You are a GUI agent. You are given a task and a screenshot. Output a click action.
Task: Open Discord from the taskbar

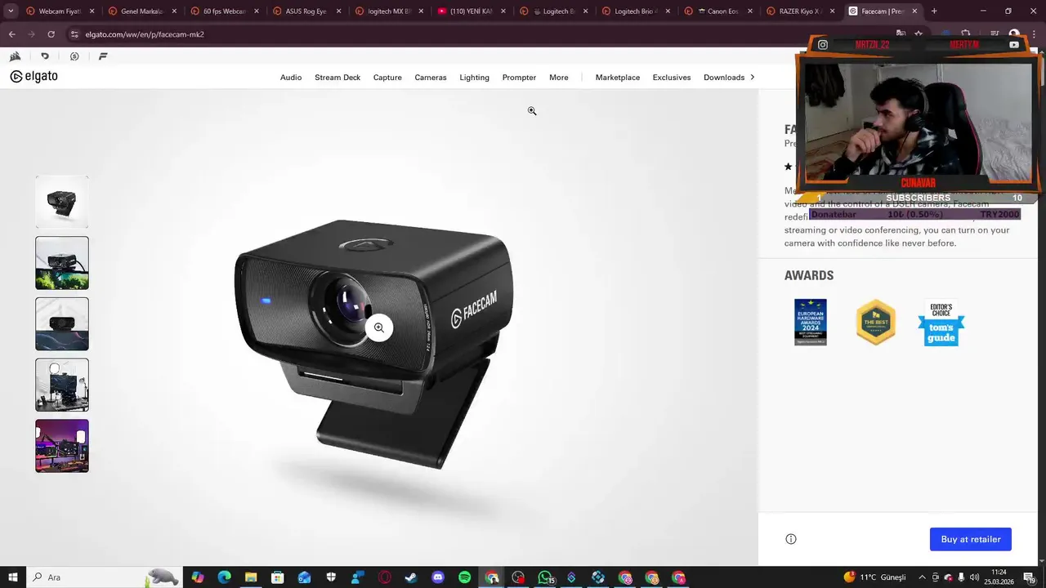pyautogui.click(x=438, y=577)
